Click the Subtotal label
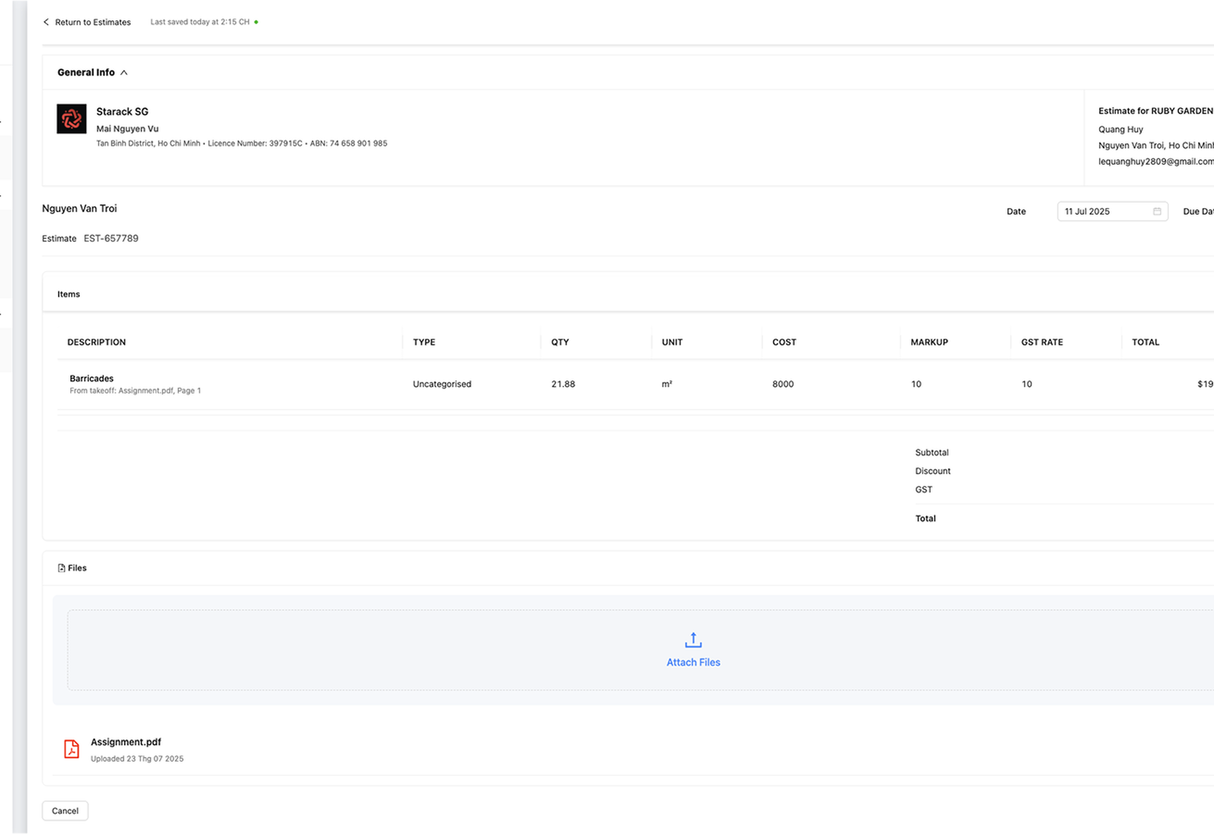Screen dimensions: 1214x834 (x=932, y=452)
